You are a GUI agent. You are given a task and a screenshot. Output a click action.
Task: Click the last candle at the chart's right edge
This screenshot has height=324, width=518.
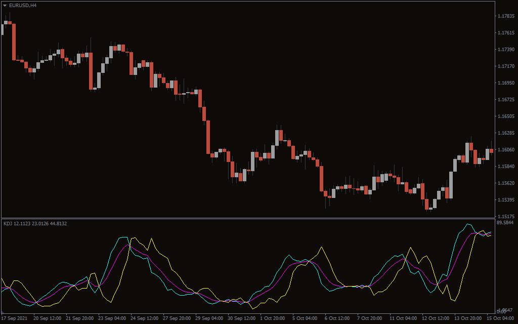[491, 150]
